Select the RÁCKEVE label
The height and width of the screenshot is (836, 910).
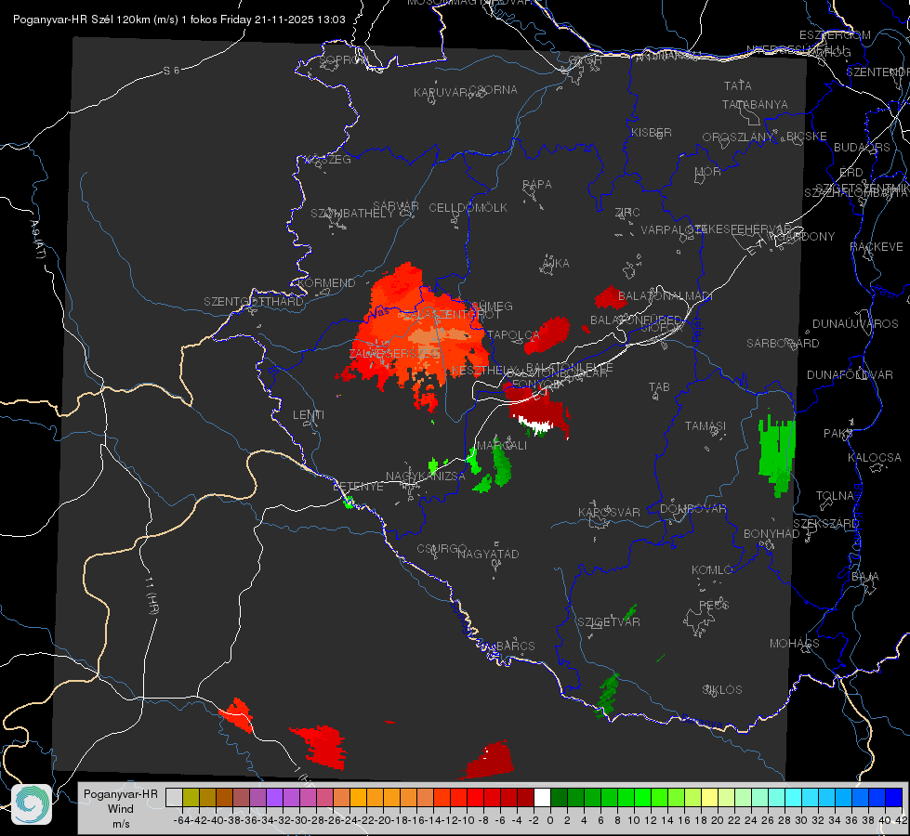[x=877, y=247]
